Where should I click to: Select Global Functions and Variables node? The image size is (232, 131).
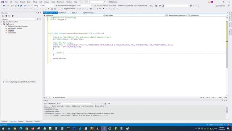[18, 26]
